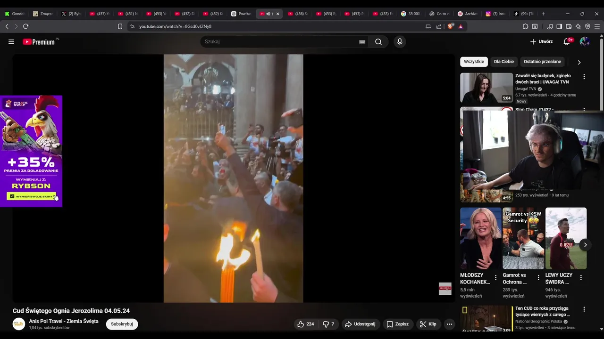Viewport: 604px width, 339px height.
Task: Open the YouTube guide hamburger menu
Action: point(11,42)
